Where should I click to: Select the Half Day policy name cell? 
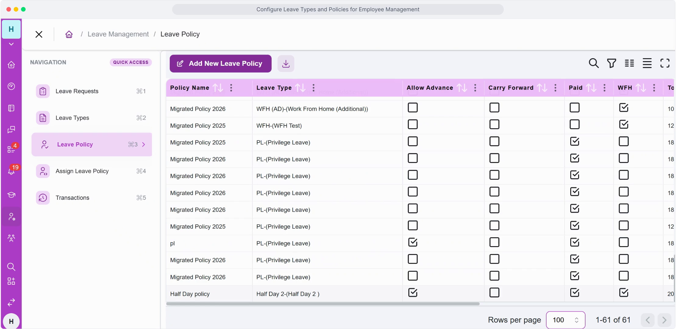point(209,294)
